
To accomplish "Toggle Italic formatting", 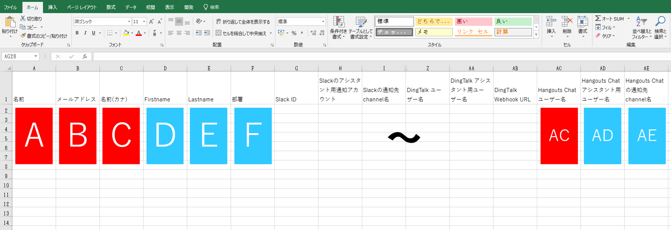I will [85, 33].
